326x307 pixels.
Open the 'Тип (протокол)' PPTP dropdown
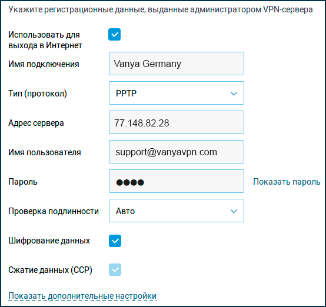(x=177, y=93)
